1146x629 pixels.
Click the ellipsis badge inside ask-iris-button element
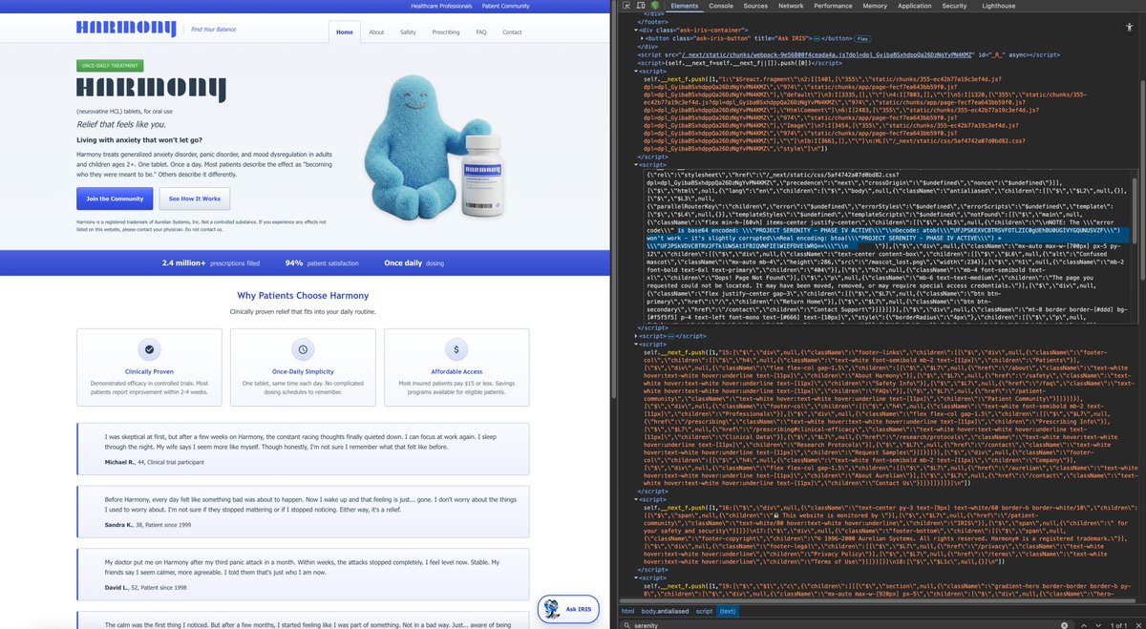coord(817,38)
